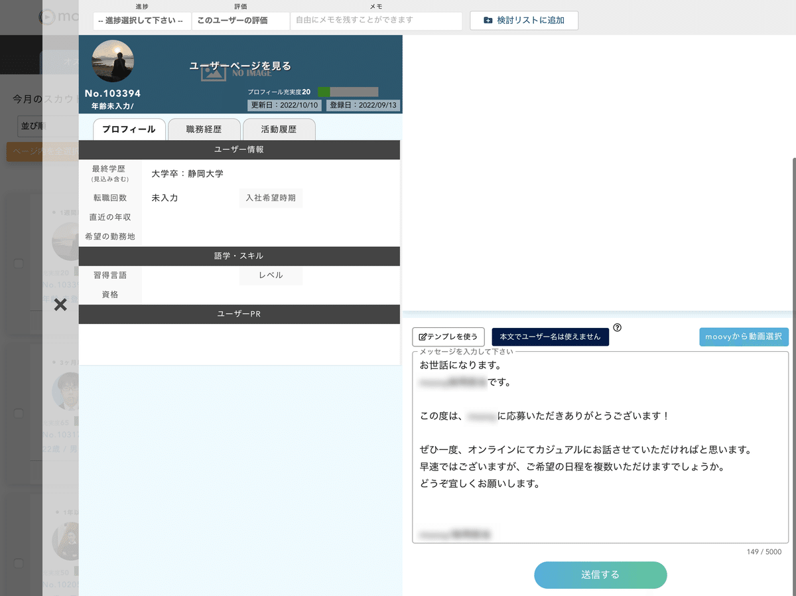Click the ユーザー情報 section header

point(240,150)
